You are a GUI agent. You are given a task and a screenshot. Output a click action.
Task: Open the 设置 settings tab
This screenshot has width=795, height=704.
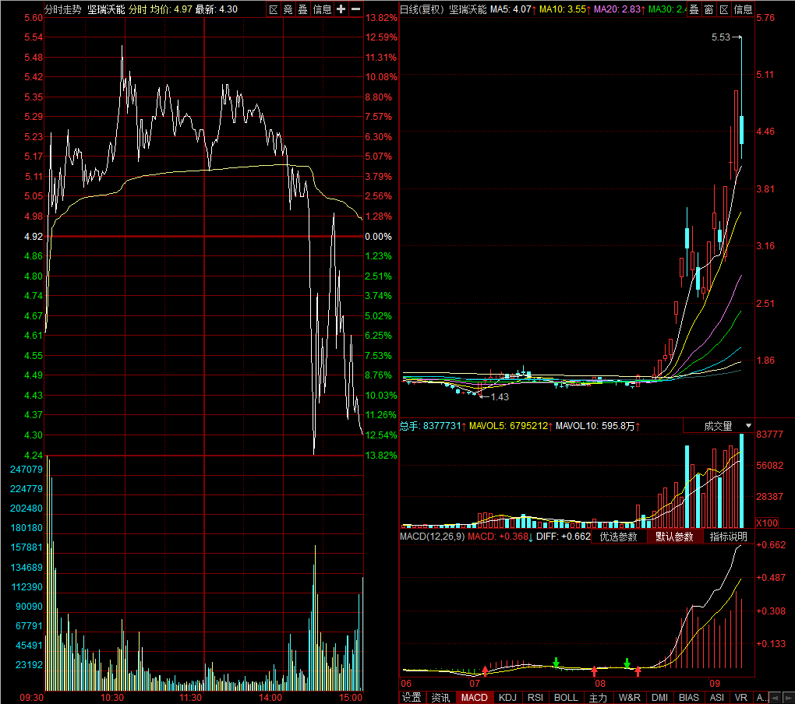[x=412, y=698]
